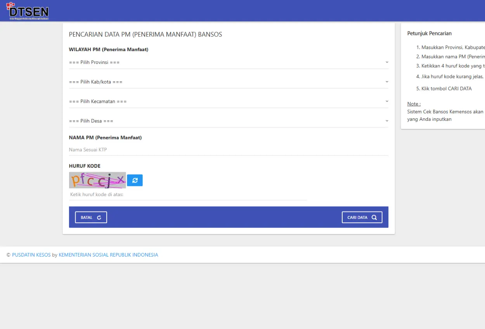Focus the Ketik huruf kode input
485x329 pixels.
click(x=188, y=195)
